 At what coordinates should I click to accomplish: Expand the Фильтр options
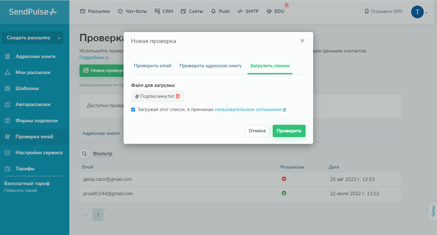pos(103,154)
